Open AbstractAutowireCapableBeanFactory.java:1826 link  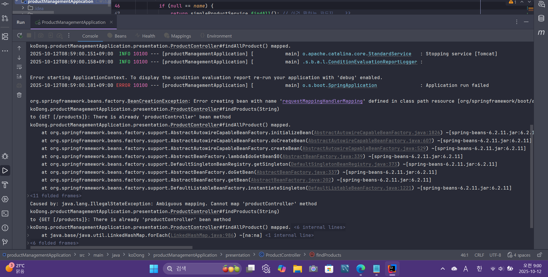click(377, 133)
